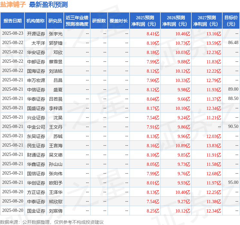Sort by 报告日期 column header

(x=13, y=21)
